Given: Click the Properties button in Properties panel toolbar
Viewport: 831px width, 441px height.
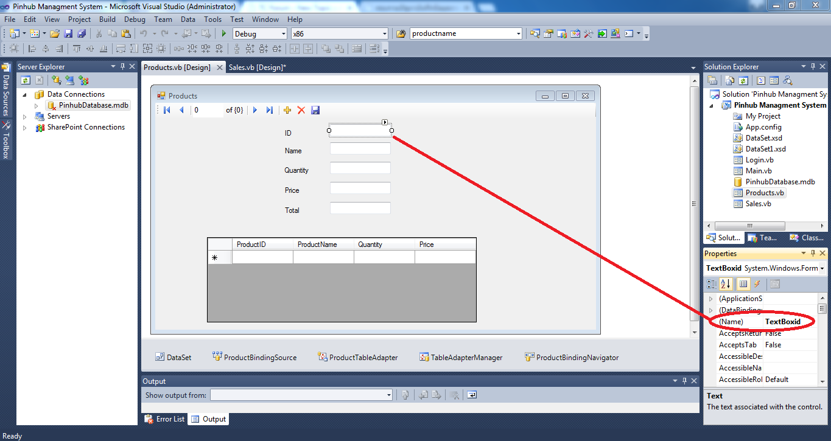Looking at the screenshot, I should click(x=743, y=284).
